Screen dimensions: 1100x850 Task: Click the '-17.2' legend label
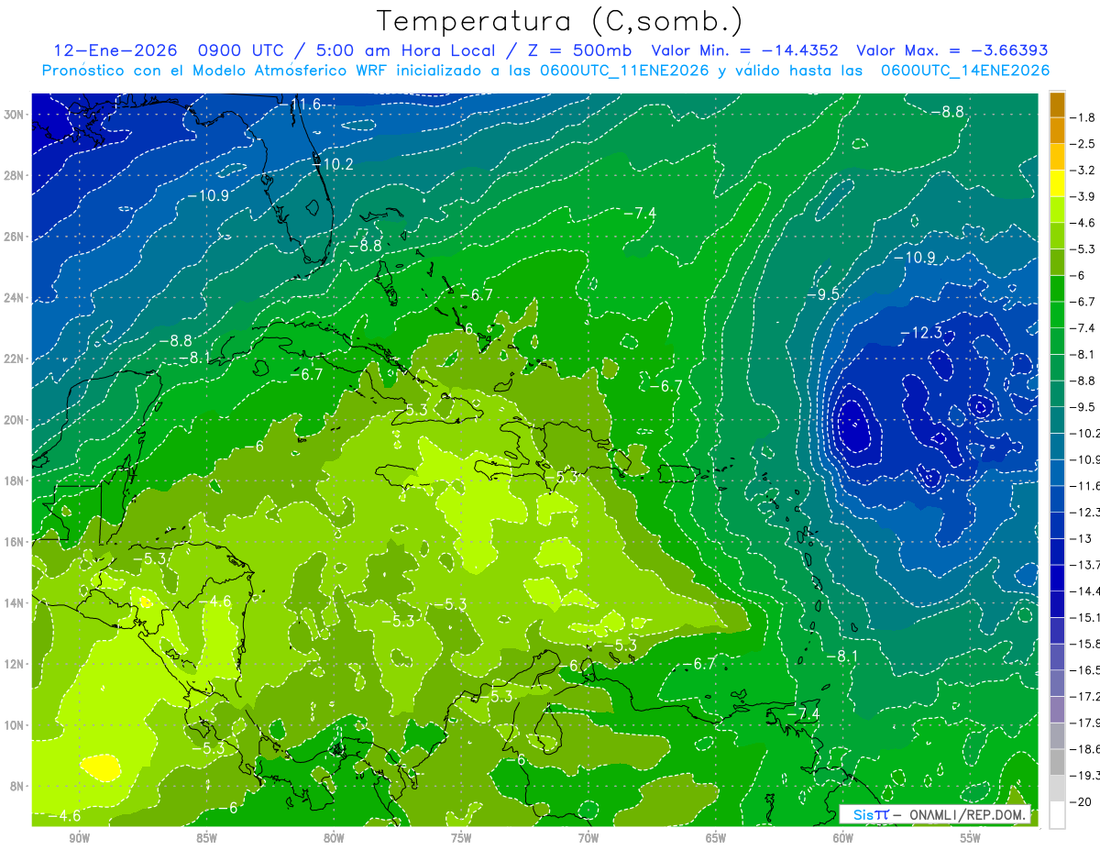[x=1085, y=696]
